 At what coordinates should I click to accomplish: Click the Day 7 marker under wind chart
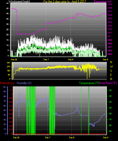point(46,59)
